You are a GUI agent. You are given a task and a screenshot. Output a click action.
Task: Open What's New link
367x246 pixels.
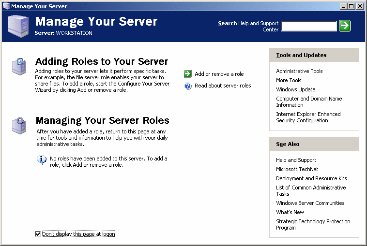(x=290, y=212)
